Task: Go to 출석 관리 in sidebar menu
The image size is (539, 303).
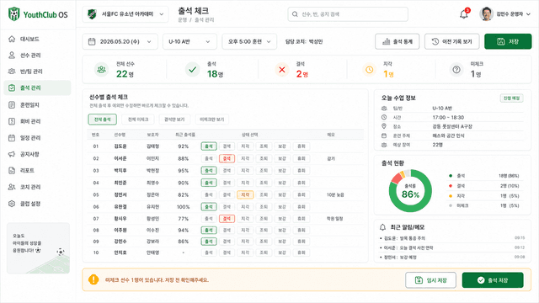Action: pyautogui.click(x=37, y=88)
